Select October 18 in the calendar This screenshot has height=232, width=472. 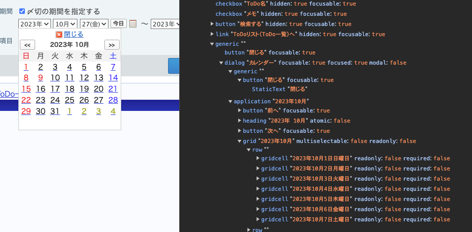(70, 89)
